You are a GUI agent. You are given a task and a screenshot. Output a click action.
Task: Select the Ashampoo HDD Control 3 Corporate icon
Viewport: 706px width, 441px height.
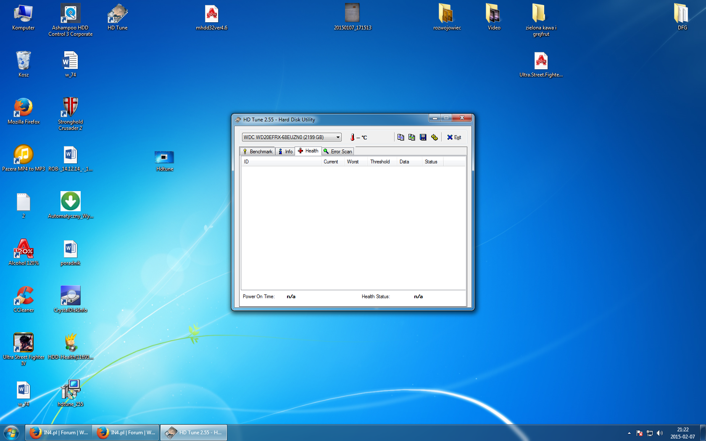(71, 20)
